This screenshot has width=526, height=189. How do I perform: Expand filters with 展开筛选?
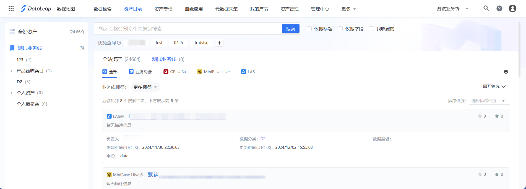(494, 87)
